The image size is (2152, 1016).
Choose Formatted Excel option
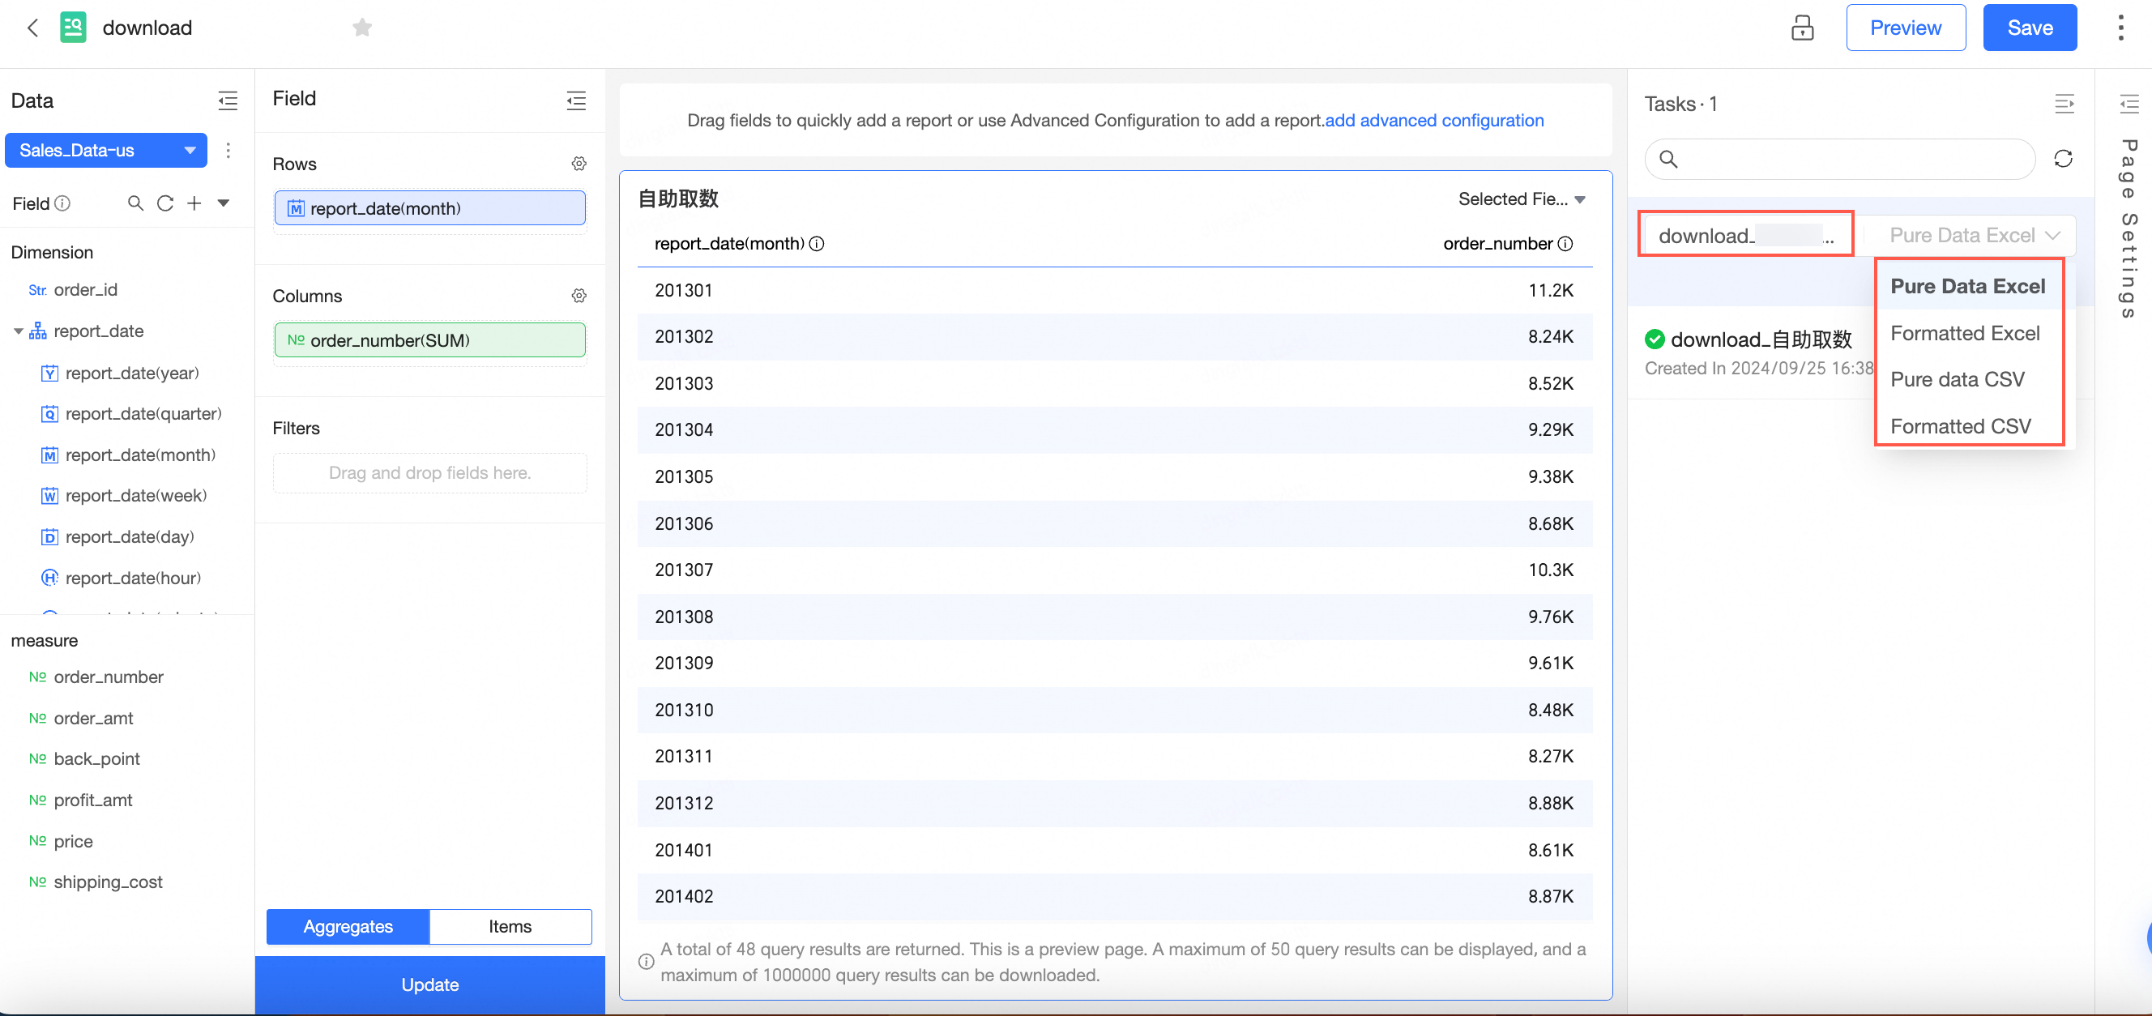point(1965,333)
